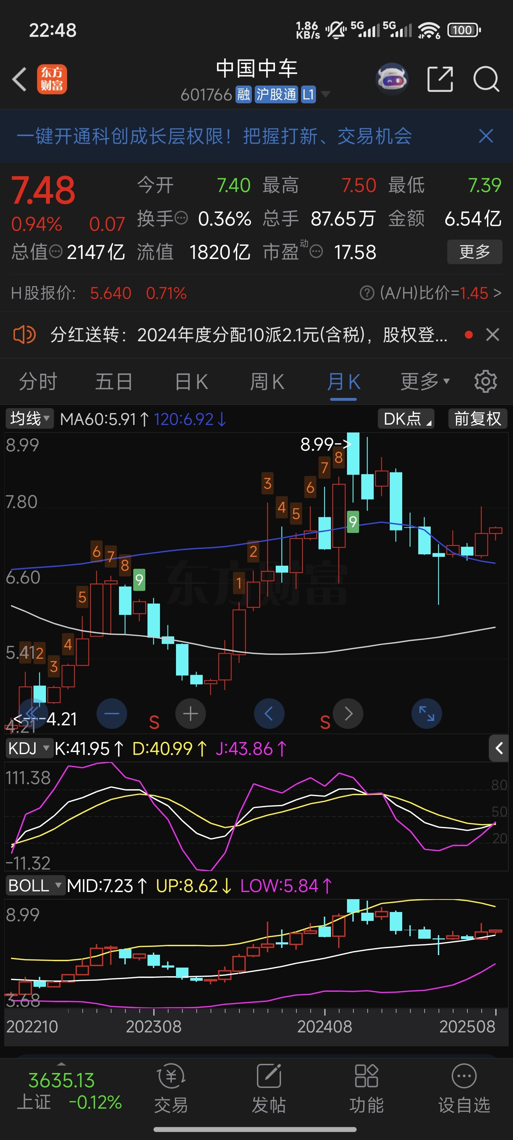Open the 分红送转 announcement text

click(x=248, y=335)
